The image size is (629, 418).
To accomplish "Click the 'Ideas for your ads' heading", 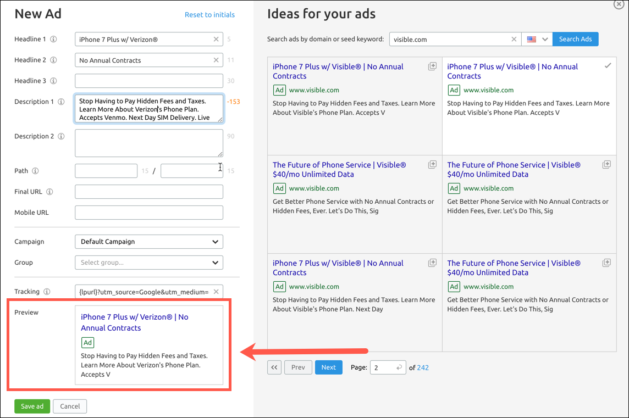I will coord(321,14).
